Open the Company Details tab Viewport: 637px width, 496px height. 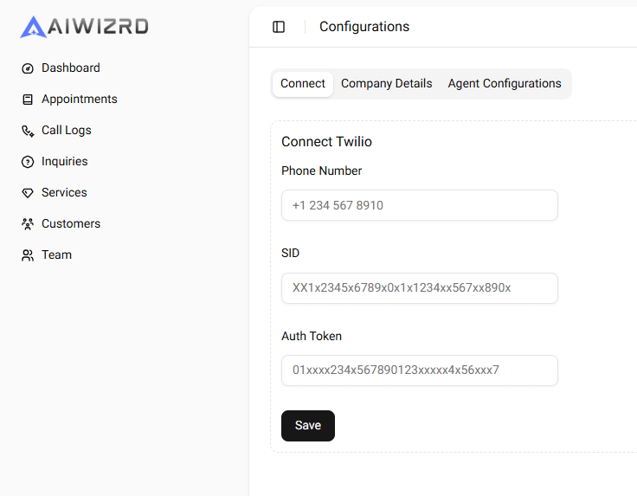pos(387,84)
